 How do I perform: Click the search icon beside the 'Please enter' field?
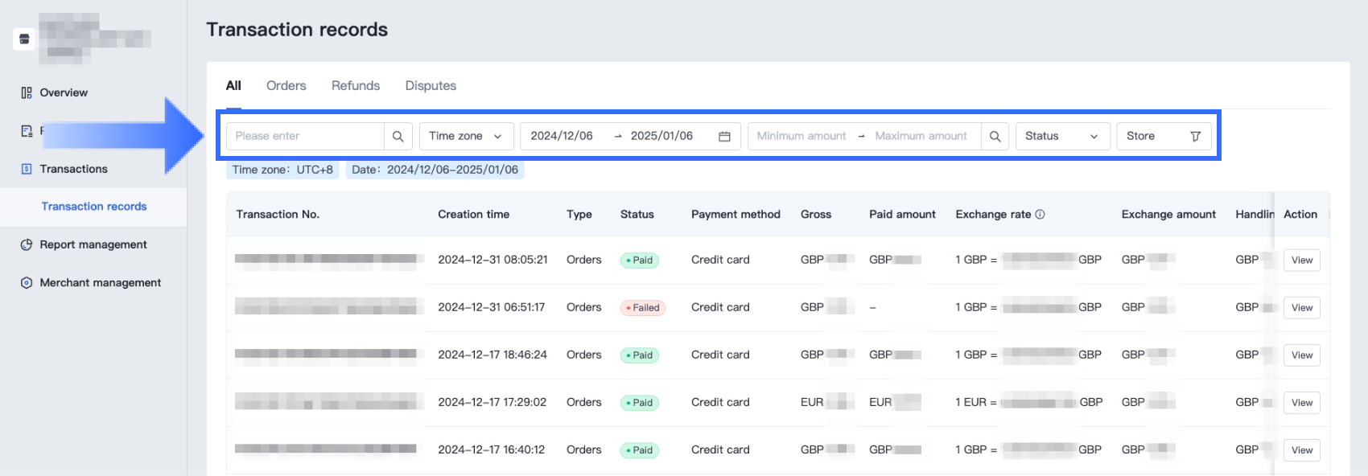[398, 137]
